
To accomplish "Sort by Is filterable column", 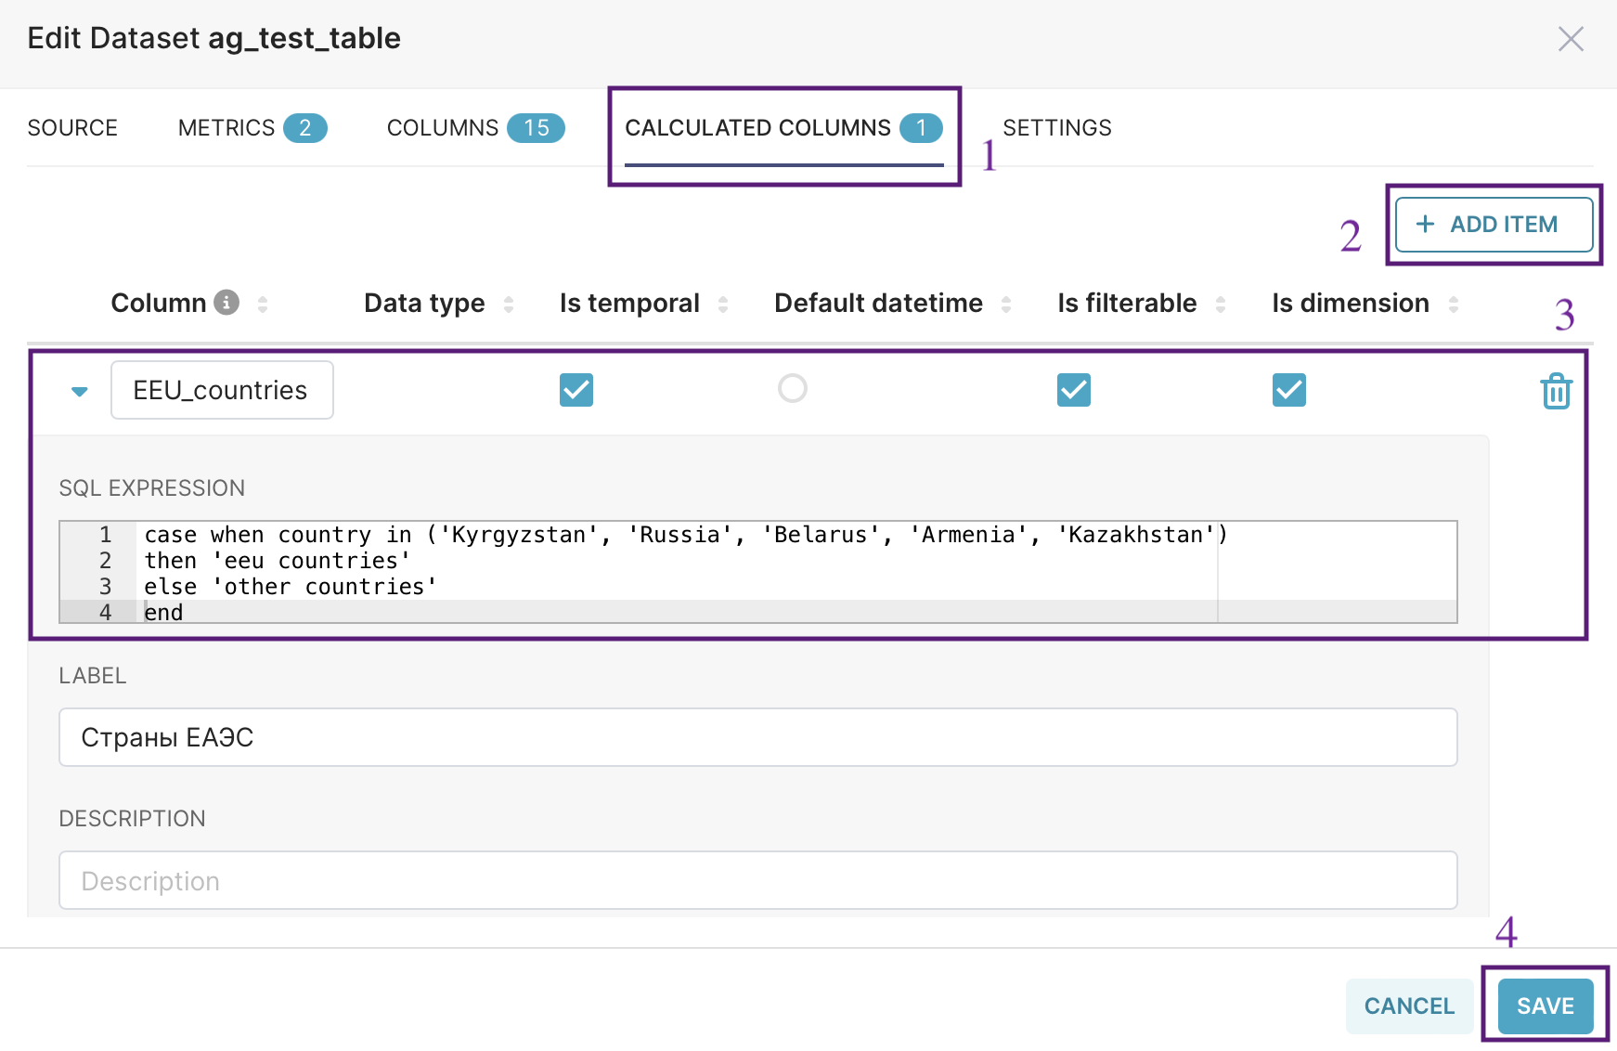I will click(x=1221, y=304).
